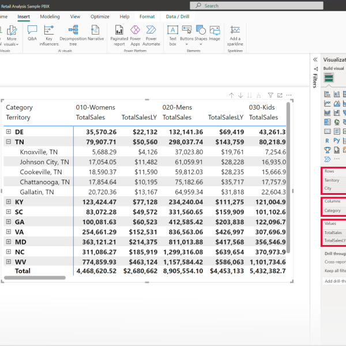Click Add a sparkline
The height and width of the screenshot is (346, 346).
coord(235,35)
